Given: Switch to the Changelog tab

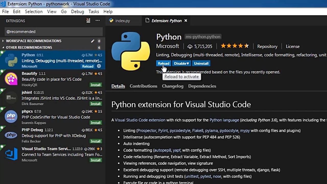Looking at the screenshot, I should click(x=172, y=86).
